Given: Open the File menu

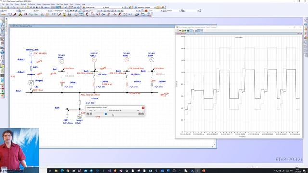Looking at the screenshot, I should (x=3, y=4).
